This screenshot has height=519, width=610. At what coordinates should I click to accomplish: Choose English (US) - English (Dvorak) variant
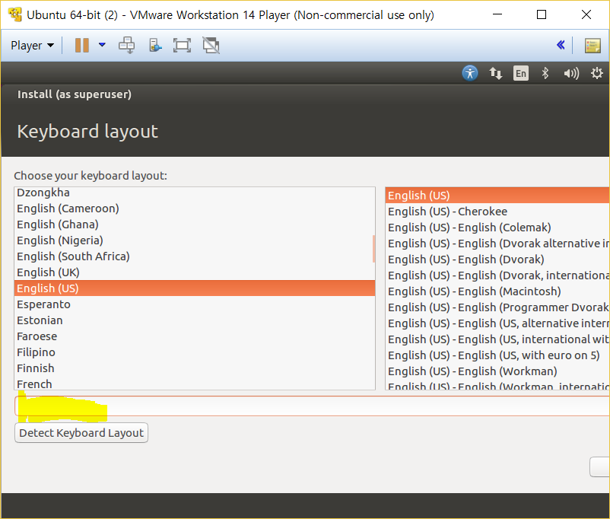click(x=465, y=259)
